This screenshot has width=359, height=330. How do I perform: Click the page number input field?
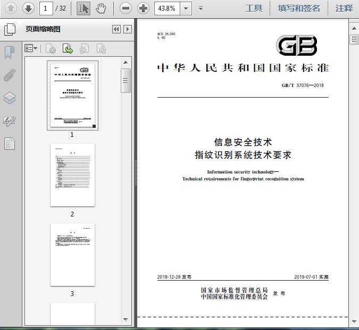46,8
